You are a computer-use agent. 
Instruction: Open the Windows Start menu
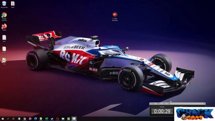click(x=3, y=119)
